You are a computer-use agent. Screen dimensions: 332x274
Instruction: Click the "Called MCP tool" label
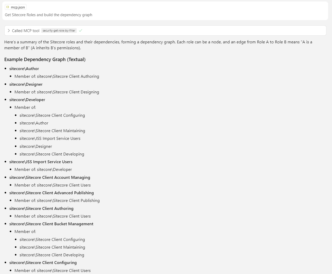coord(26,31)
